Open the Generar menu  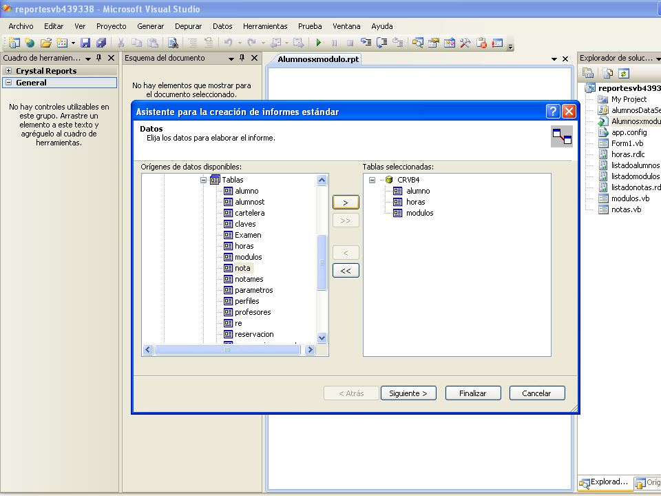[x=151, y=26]
